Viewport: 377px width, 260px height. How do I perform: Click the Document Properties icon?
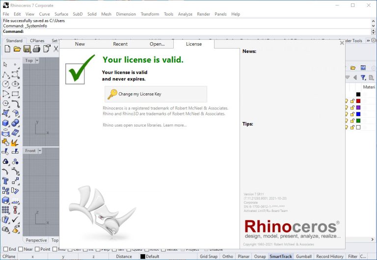pos(47,49)
